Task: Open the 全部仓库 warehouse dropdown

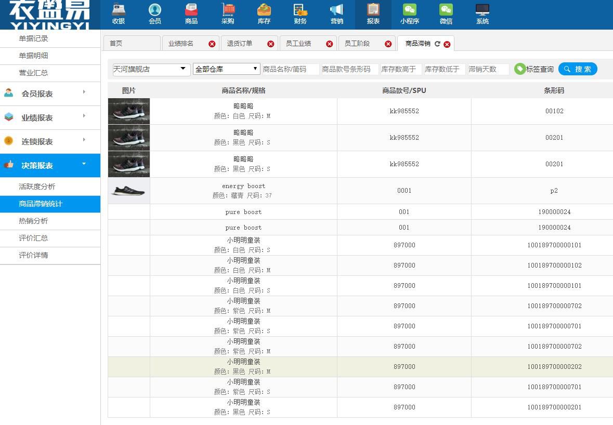Action: (x=226, y=69)
